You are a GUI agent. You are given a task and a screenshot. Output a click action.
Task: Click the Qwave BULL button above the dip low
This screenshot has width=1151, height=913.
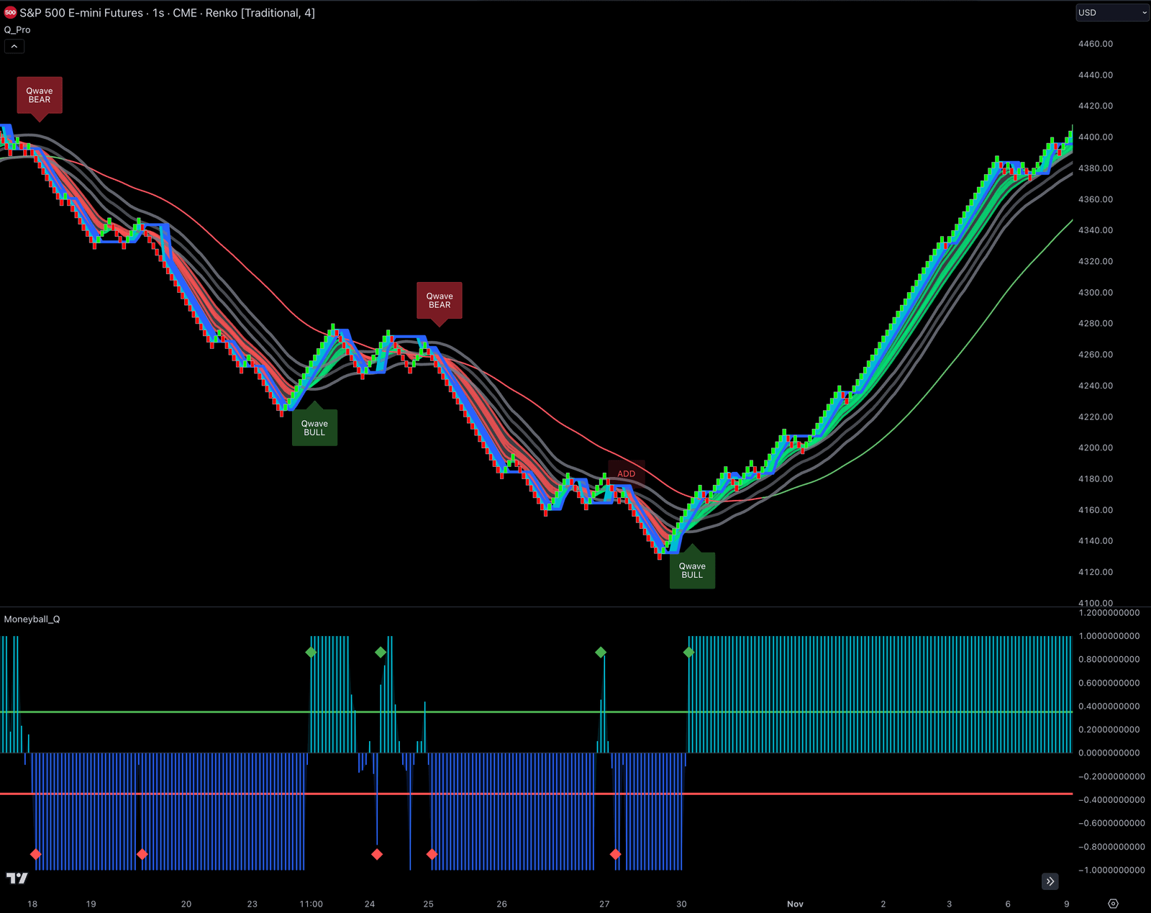691,569
